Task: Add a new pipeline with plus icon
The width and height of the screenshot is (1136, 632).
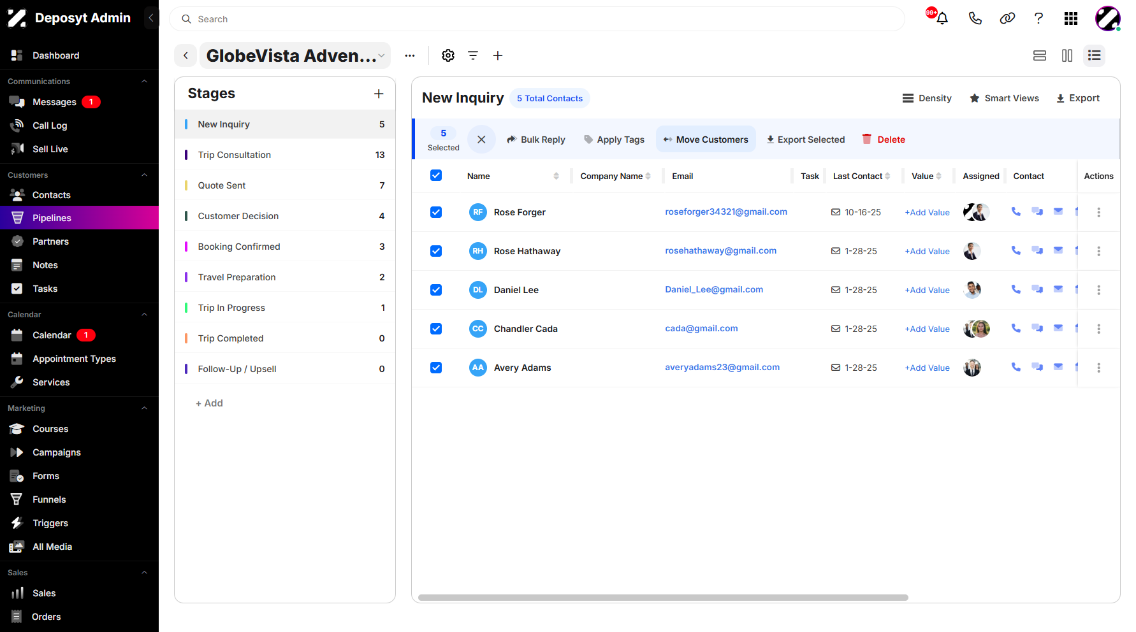Action: click(x=498, y=55)
